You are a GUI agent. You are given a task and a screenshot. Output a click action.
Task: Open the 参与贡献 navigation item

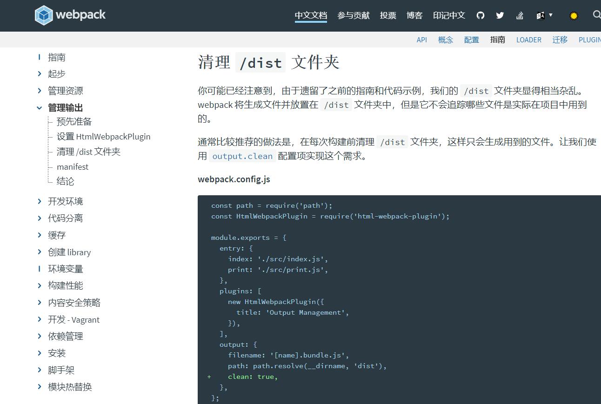pos(354,15)
